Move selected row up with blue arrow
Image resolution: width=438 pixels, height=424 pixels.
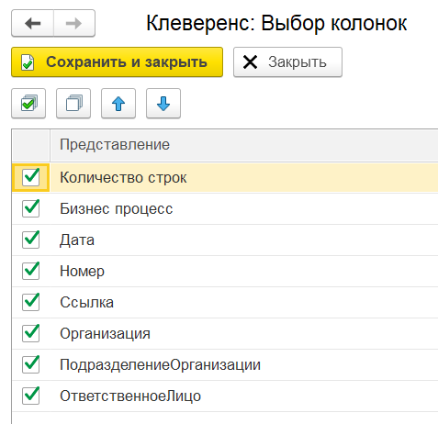[118, 104]
